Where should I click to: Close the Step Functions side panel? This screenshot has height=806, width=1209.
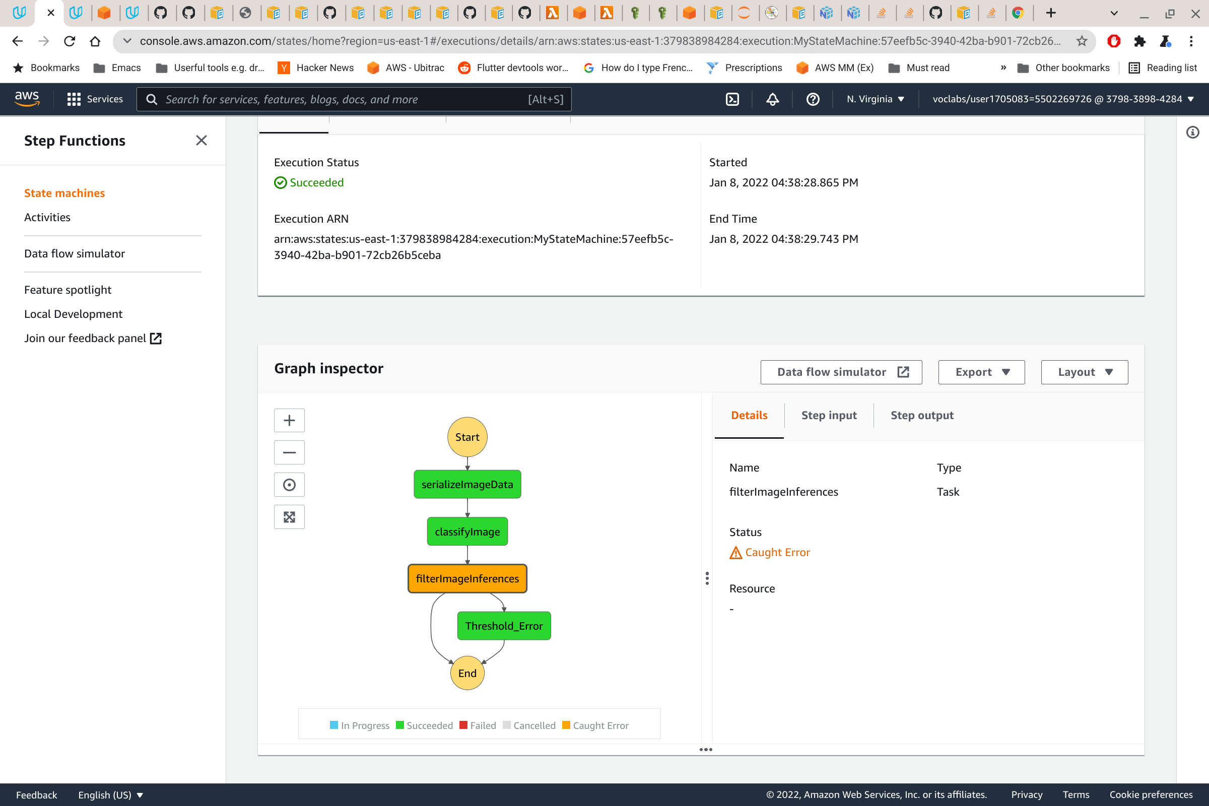[x=201, y=141]
